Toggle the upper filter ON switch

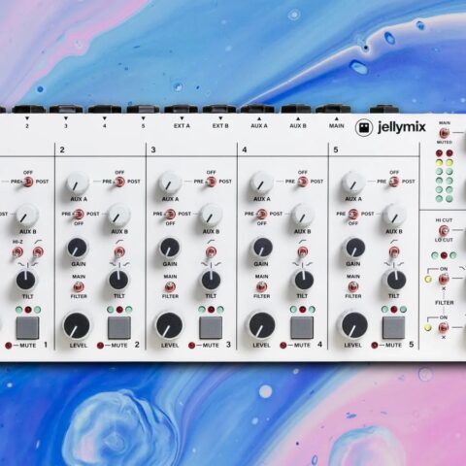(x=444, y=279)
